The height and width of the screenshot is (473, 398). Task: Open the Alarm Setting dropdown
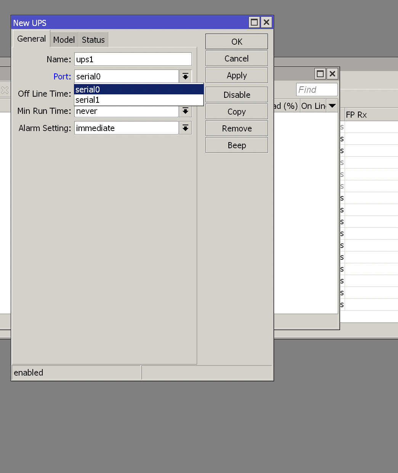[185, 128]
